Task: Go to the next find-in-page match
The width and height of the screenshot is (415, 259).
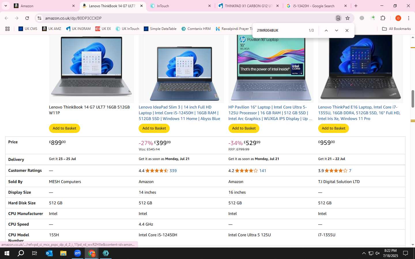Action: 336,31
